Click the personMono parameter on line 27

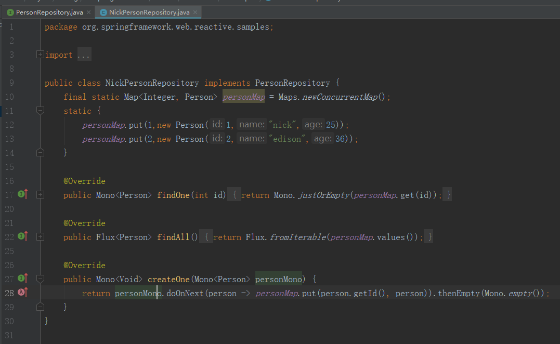[279, 279]
